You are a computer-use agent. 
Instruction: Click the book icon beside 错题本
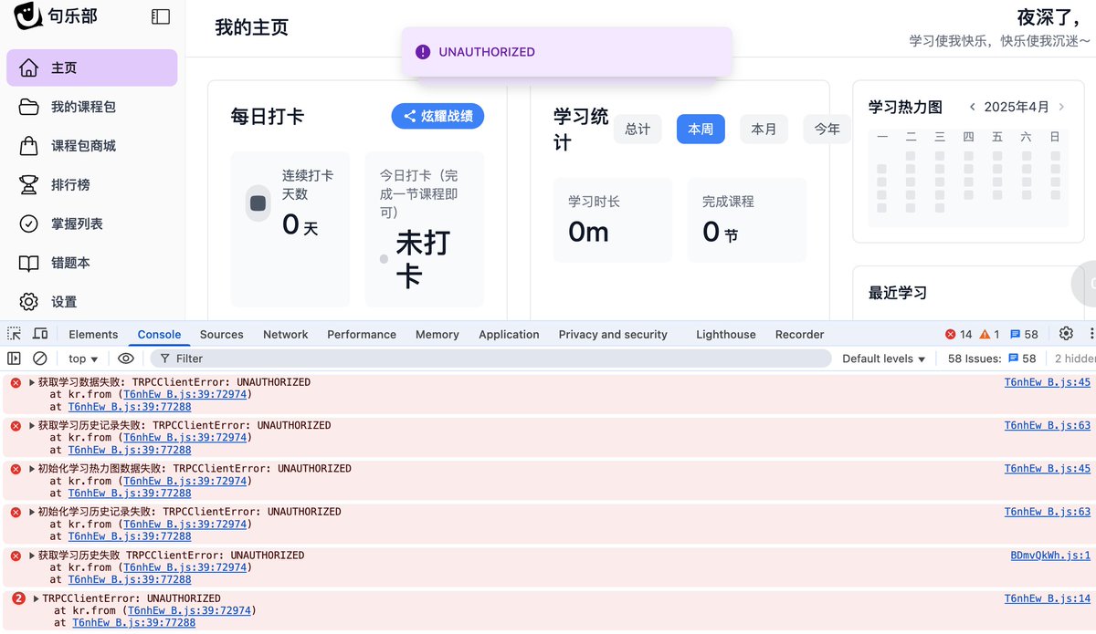pos(29,263)
